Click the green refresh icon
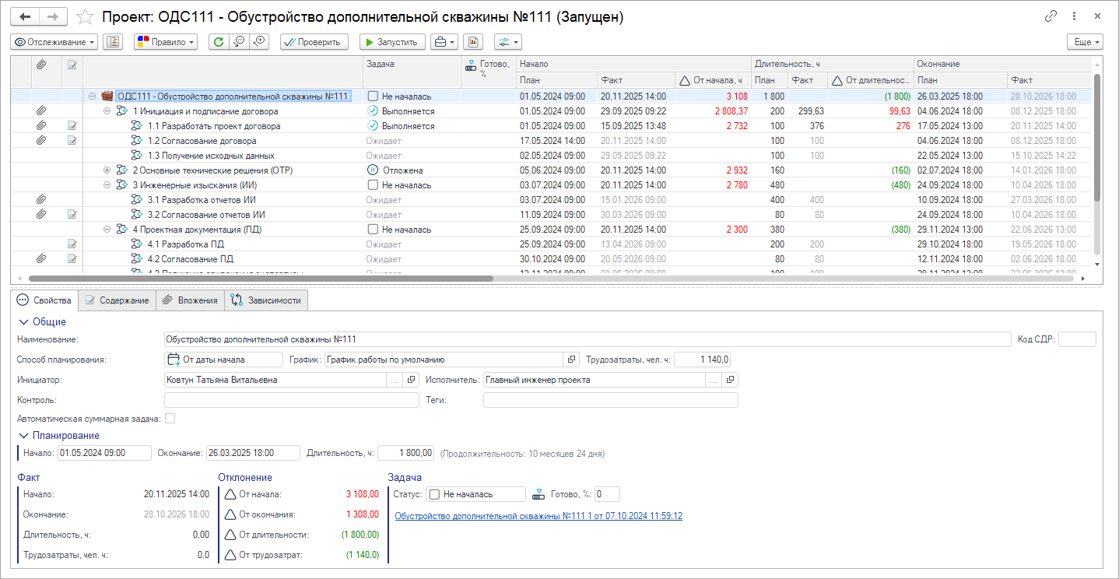This screenshot has width=1119, height=579. [x=219, y=42]
